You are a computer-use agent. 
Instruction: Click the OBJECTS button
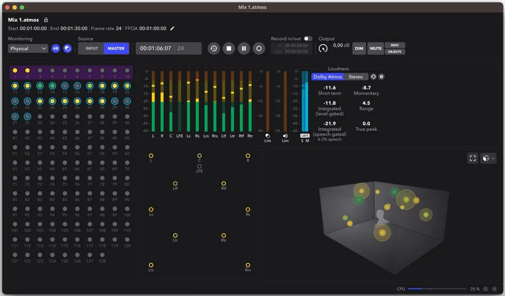(395, 52)
